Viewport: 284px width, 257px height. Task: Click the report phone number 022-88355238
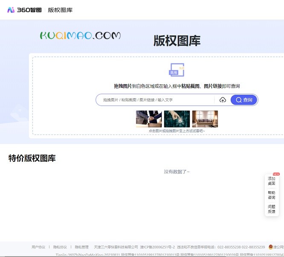(229, 247)
